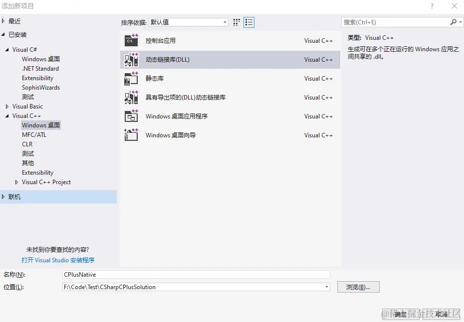Screen dimensions: 464x322
Task: Open the 排序依据 默认值 sort dropdown
Action: (x=189, y=22)
